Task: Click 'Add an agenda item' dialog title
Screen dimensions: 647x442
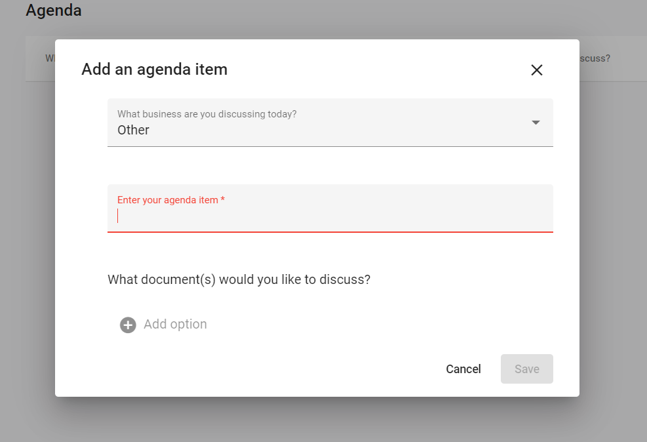Action: pos(154,69)
